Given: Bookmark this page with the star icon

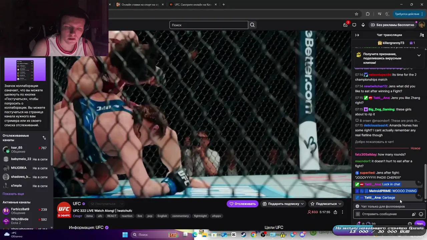Looking at the screenshot, I should (356, 14).
